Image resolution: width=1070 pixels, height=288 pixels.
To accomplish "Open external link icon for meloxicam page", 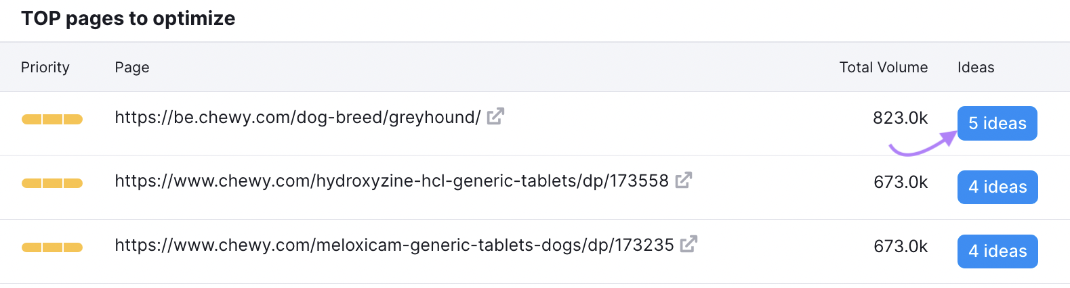I will (x=688, y=244).
